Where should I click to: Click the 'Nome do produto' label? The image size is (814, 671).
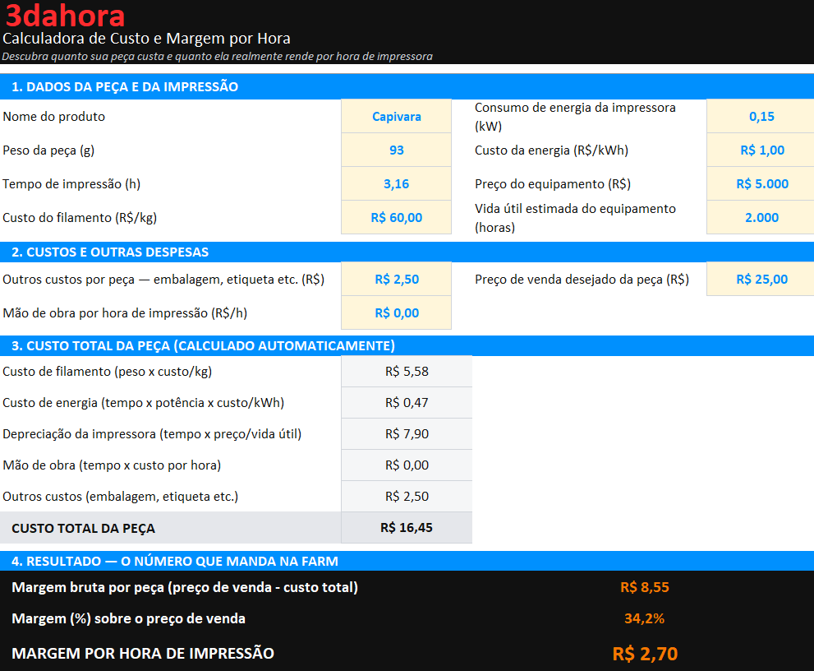coord(54,117)
